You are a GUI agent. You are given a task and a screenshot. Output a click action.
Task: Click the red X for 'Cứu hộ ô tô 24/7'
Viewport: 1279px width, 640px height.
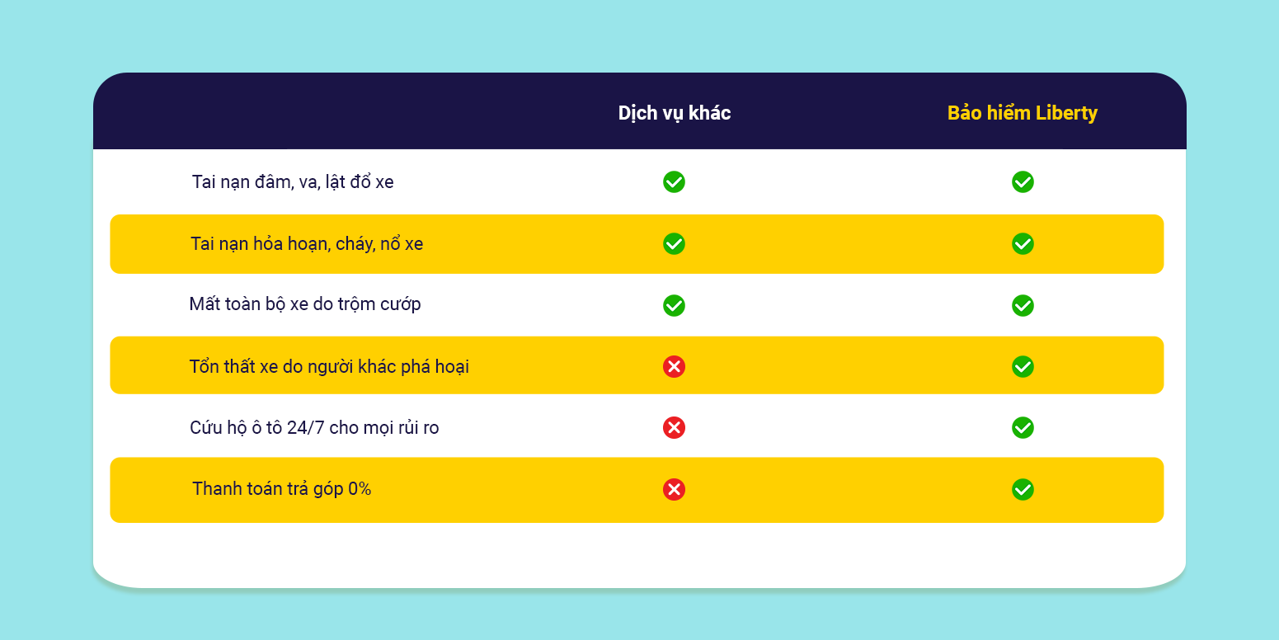point(674,427)
